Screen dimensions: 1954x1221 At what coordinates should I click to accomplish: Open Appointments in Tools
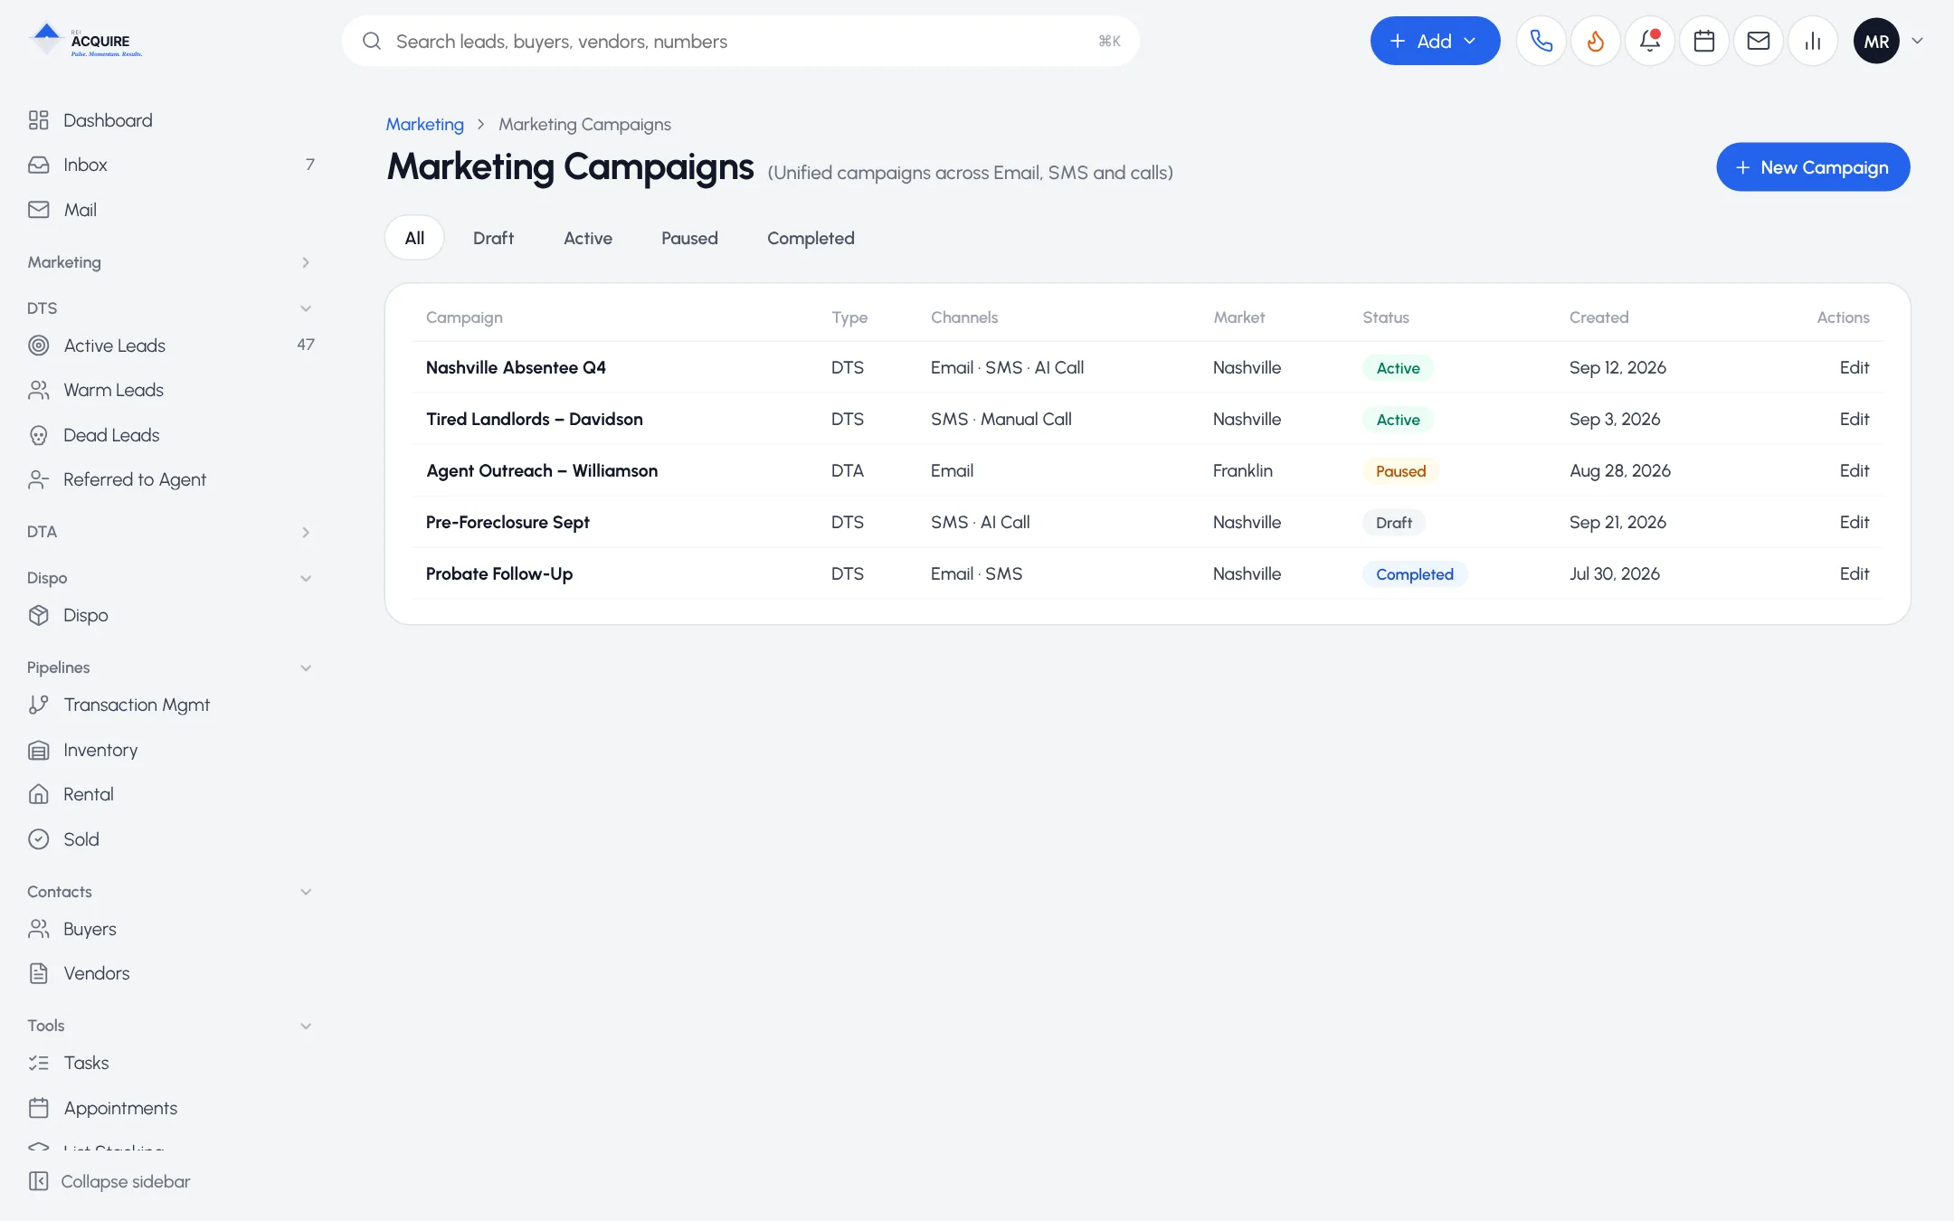click(170, 1108)
